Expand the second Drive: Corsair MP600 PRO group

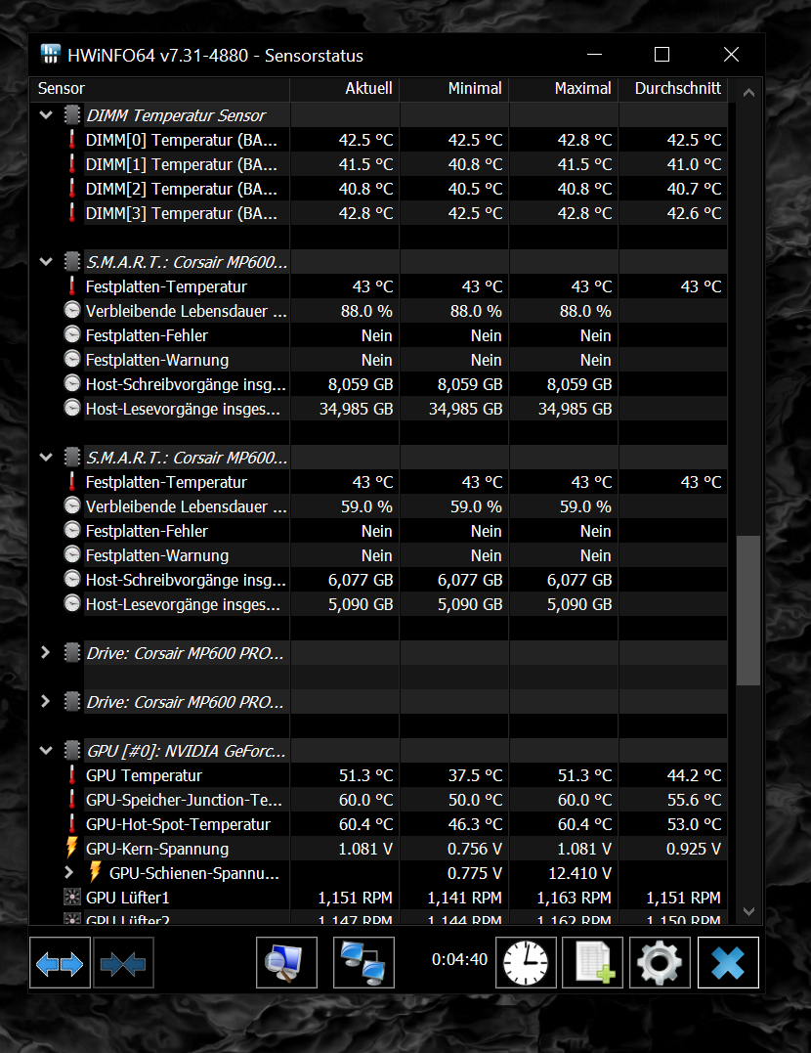tap(46, 701)
